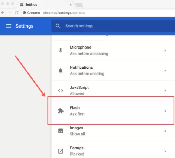Click 'Ask first' under Flash

(x=77, y=114)
